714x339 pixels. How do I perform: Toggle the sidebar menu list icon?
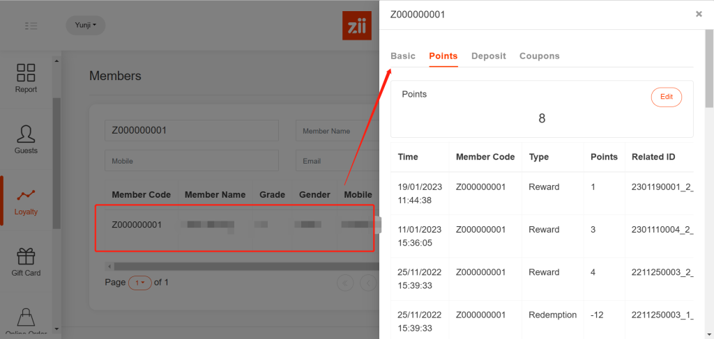pos(31,26)
